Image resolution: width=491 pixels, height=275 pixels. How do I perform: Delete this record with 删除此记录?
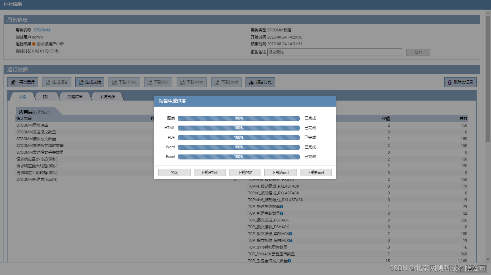click(460, 82)
